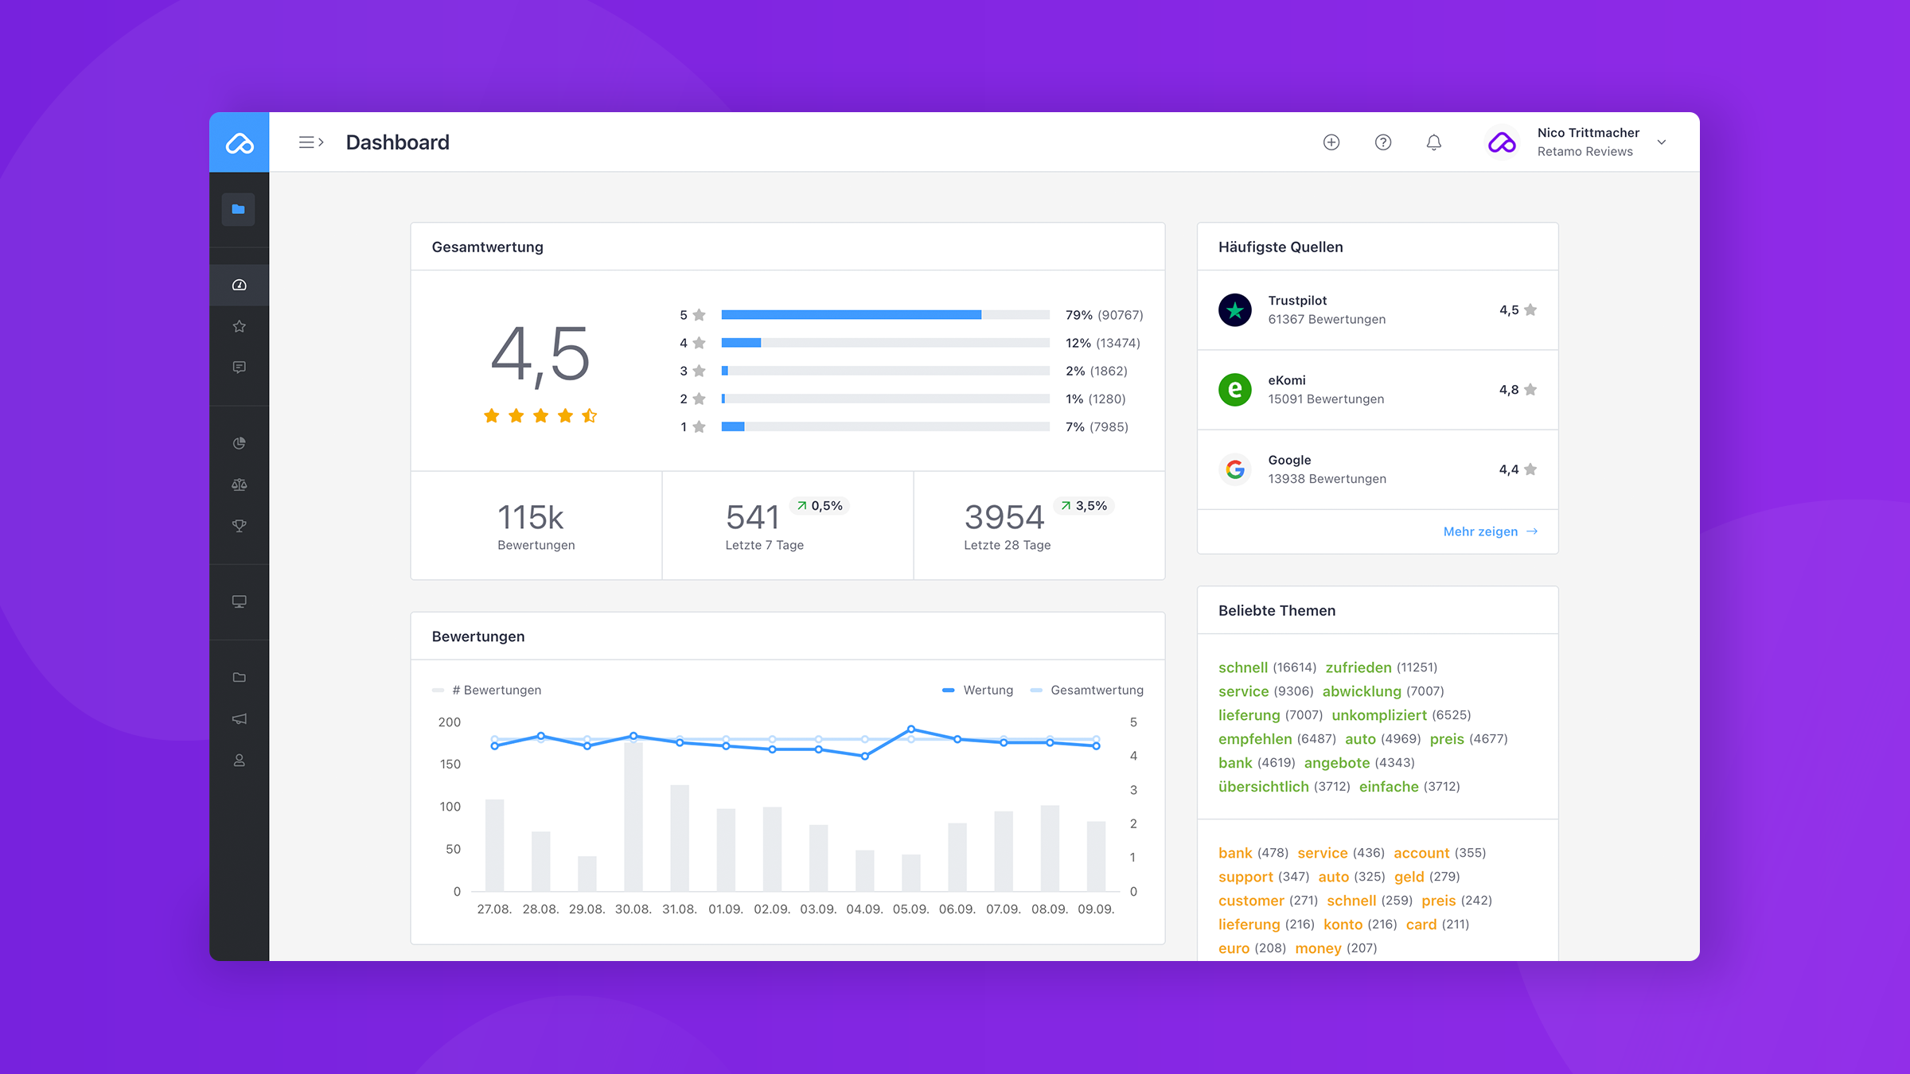The width and height of the screenshot is (1910, 1074).
Task: Open notifications via the bell icon
Action: 1434,142
